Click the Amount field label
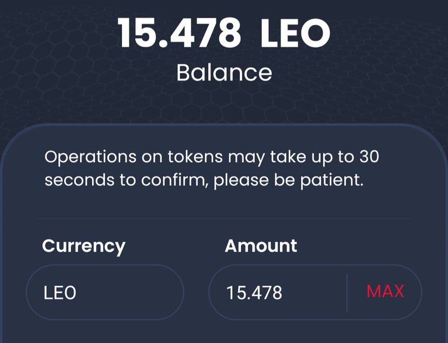Viewport: 448px width, 343px height. pyautogui.click(x=261, y=246)
